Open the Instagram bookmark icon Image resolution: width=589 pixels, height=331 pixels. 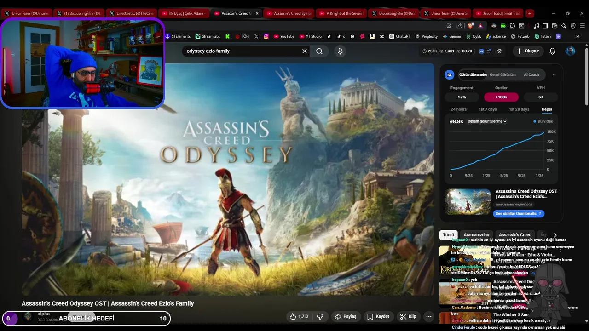click(x=266, y=36)
